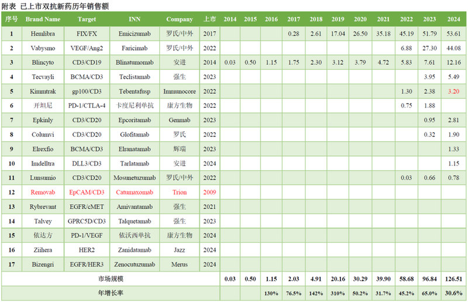Select the EGFR/cMET target cell
The height and width of the screenshot is (302, 468).
point(87,207)
